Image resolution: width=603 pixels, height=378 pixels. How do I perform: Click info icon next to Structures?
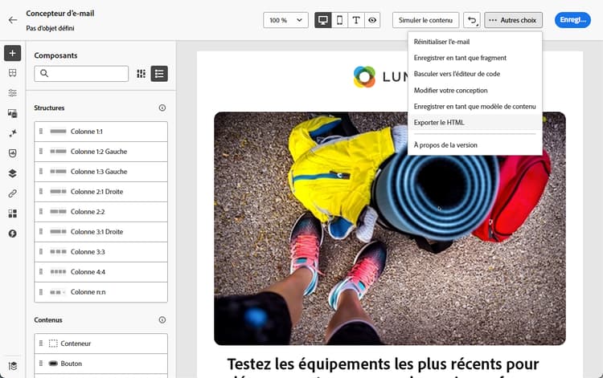coord(162,108)
